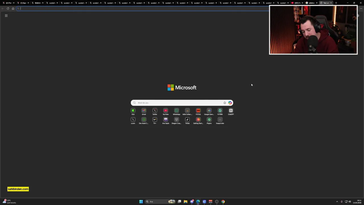The width and height of the screenshot is (364, 205).
Task: Go back with the back arrow
Action: pos(3,9)
